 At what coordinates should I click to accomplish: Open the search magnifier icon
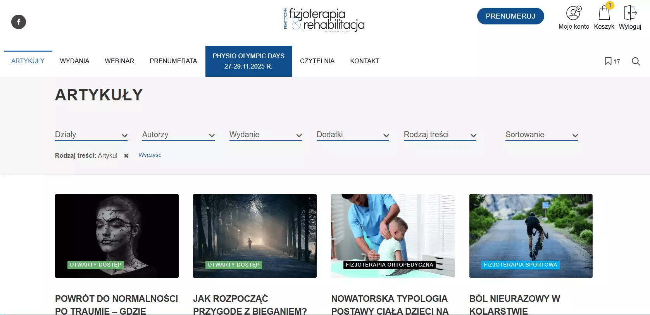click(x=636, y=61)
